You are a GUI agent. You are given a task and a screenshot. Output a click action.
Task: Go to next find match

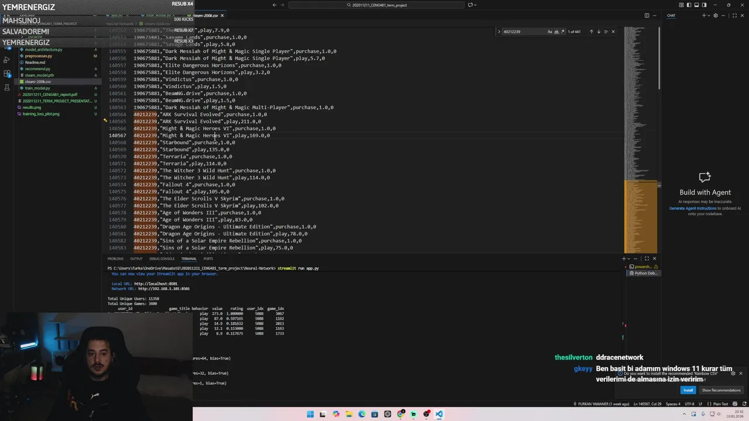(599, 32)
